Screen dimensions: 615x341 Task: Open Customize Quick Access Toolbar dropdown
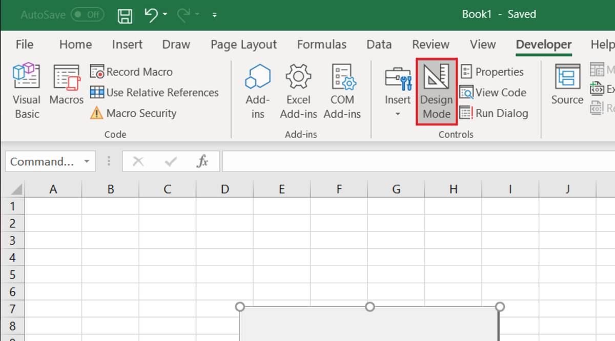[215, 15]
